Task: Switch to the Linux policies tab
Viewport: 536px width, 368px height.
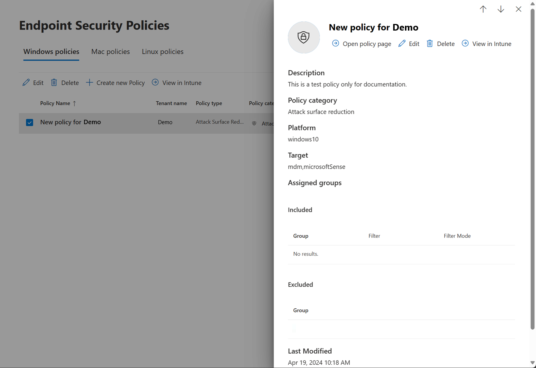Action: 163,52
